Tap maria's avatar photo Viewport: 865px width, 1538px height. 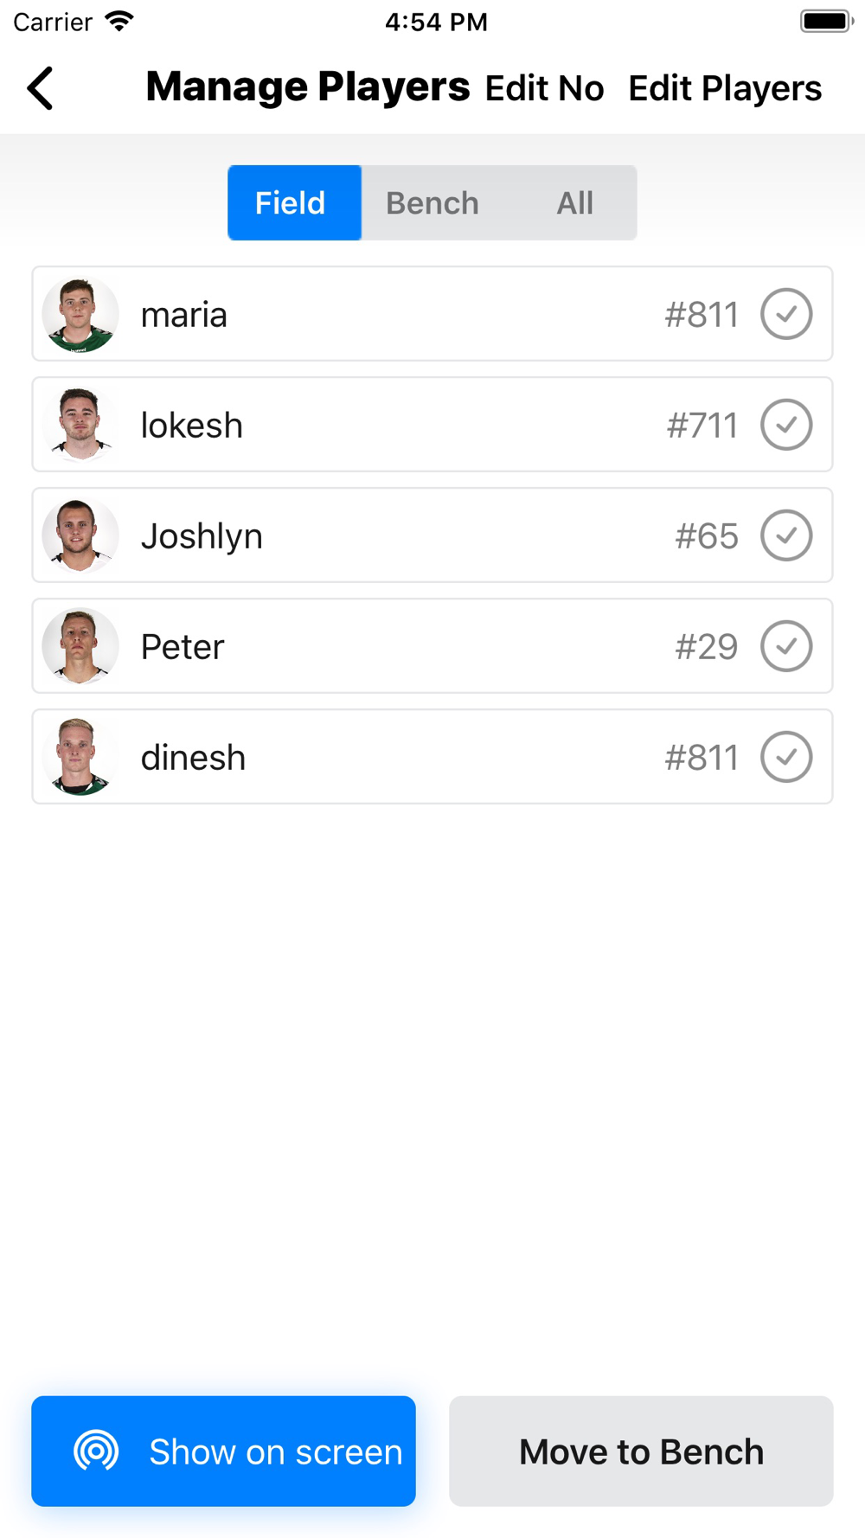pos(80,314)
